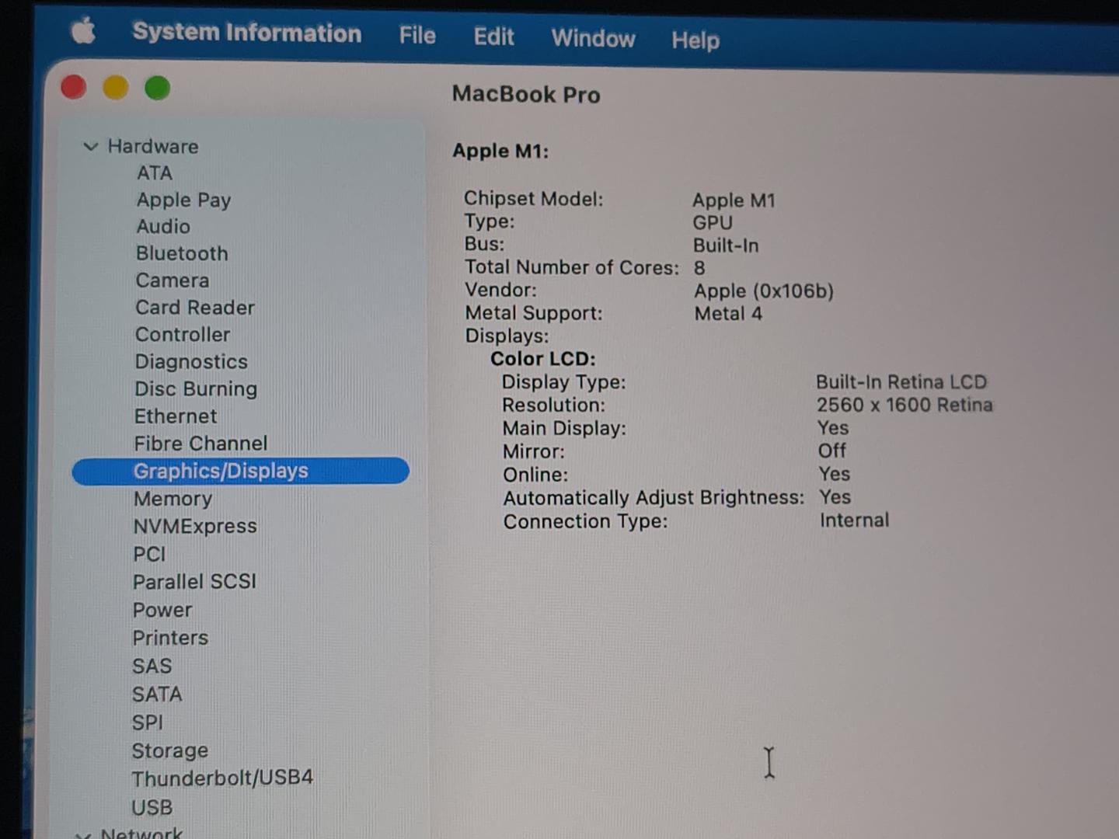The image size is (1119, 839).
Task: Open the Window menu
Action: (594, 38)
